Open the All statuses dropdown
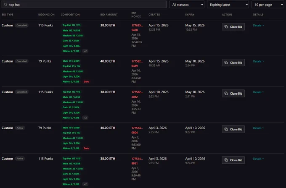 point(187,5)
